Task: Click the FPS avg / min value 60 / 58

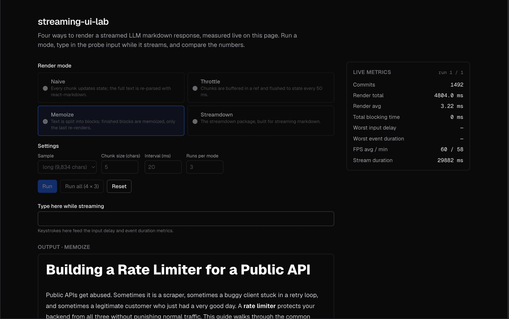Action: [452, 149]
